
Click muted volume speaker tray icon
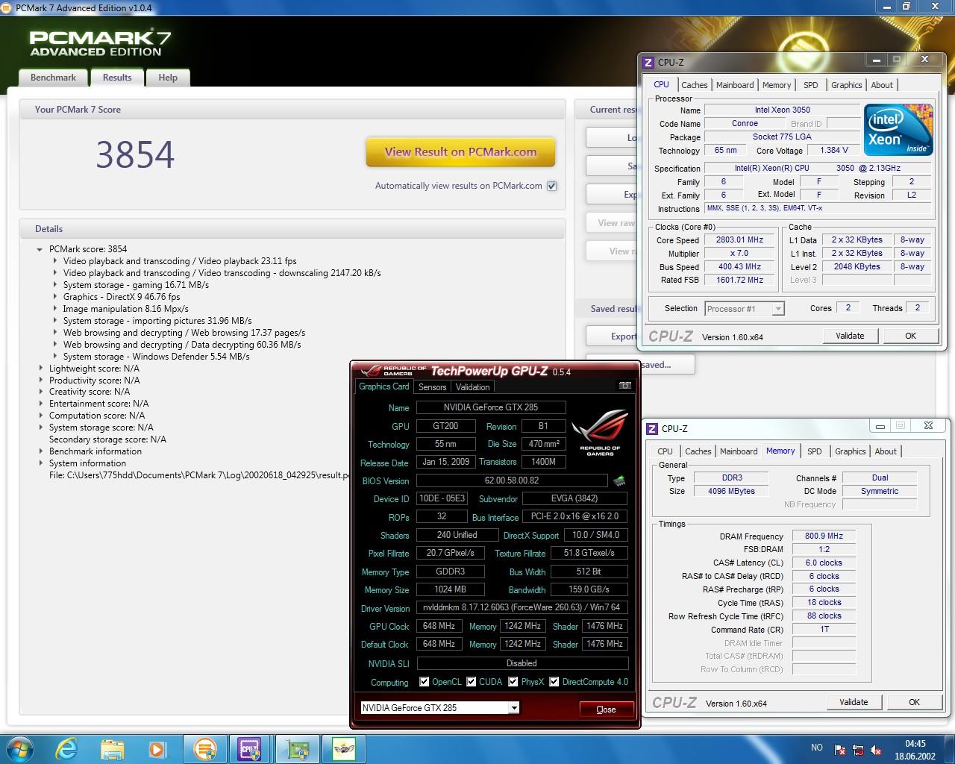(875, 750)
